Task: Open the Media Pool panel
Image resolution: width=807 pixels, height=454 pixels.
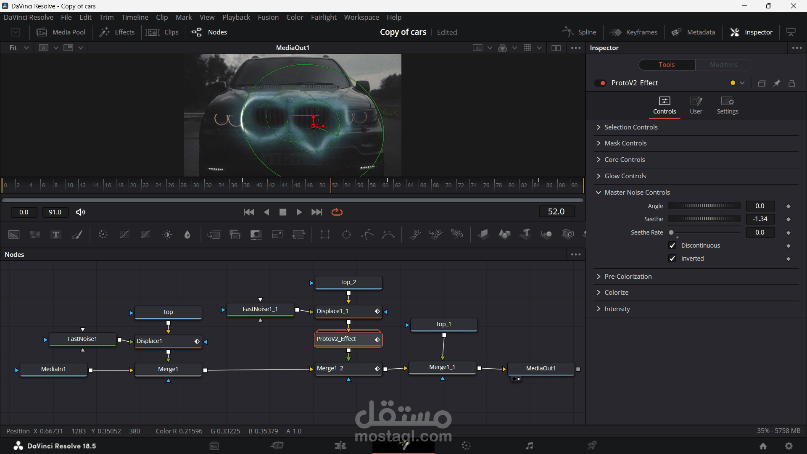Action: tap(61, 32)
